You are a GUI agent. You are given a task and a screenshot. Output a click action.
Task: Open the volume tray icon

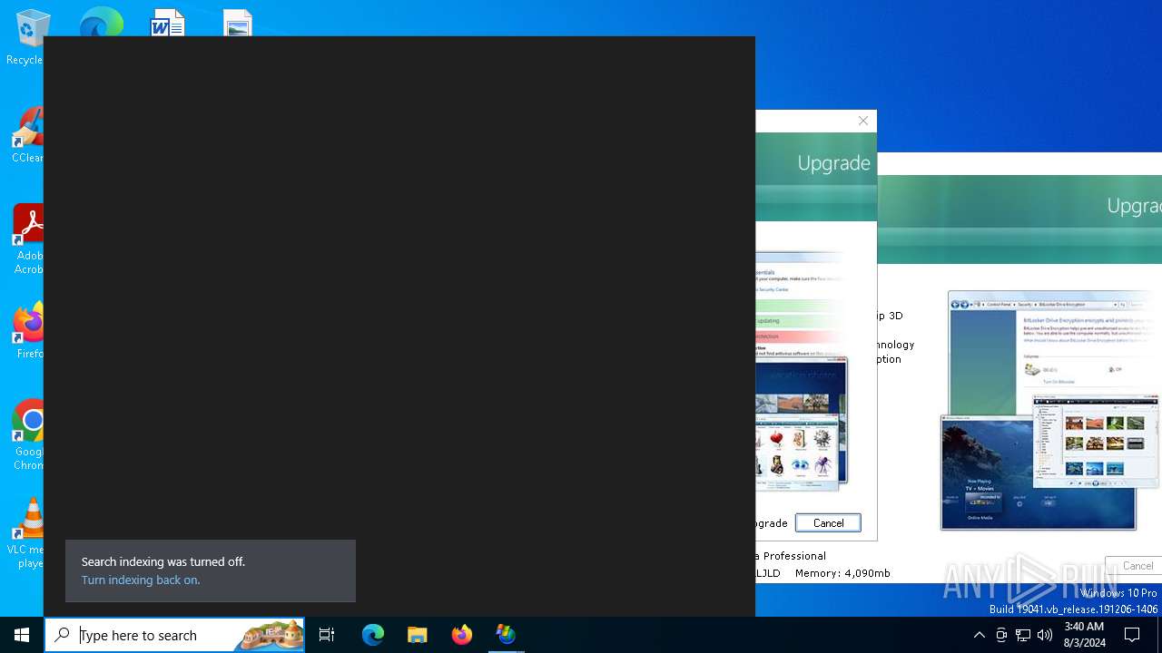[1045, 635]
